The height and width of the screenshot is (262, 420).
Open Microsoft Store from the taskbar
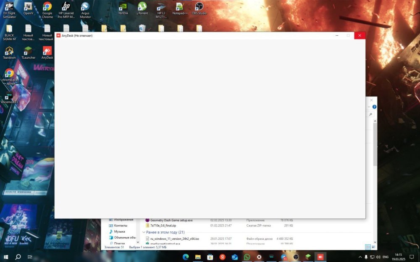(x=210, y=257)
